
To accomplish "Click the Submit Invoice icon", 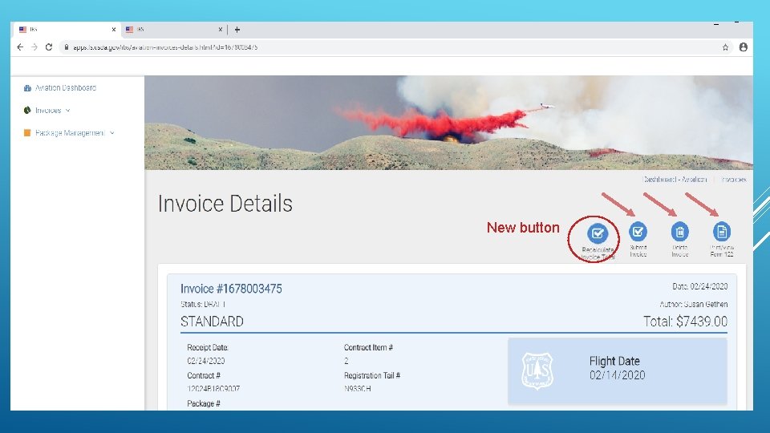I will 638,231.
